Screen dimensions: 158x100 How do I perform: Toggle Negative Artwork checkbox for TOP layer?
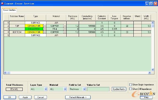(x=127, y=26)
